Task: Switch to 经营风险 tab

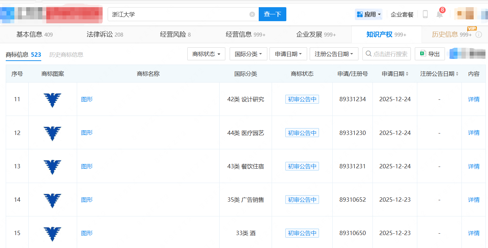Action: tap(175, 34)
